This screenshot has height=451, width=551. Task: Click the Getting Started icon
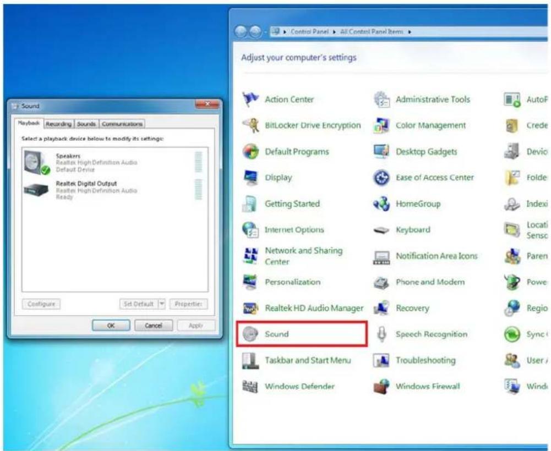[250, 204]
